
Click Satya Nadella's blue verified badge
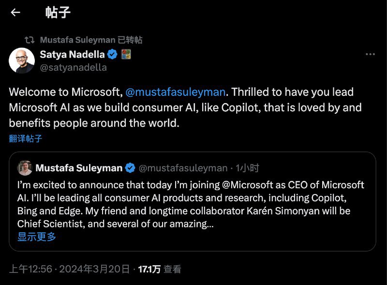[112, 55]
